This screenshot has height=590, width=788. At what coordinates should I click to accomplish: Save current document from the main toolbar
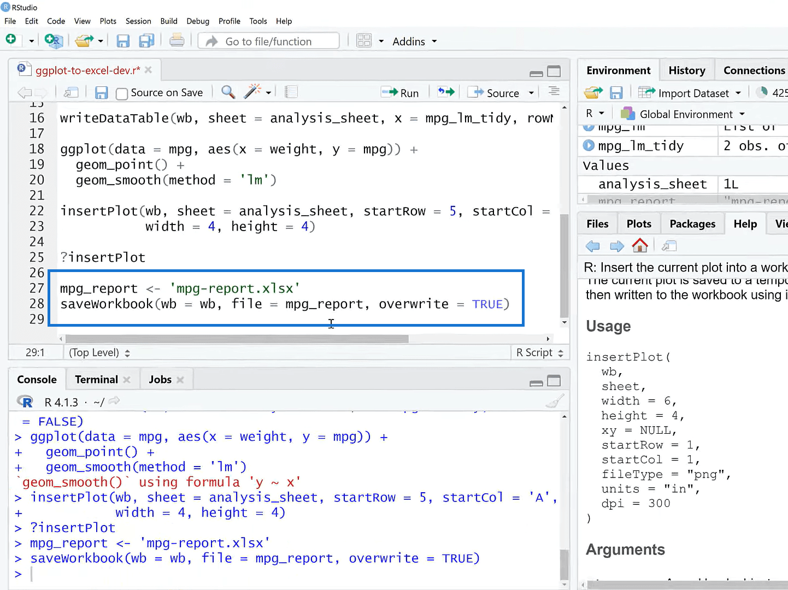[x=123, y=41]
